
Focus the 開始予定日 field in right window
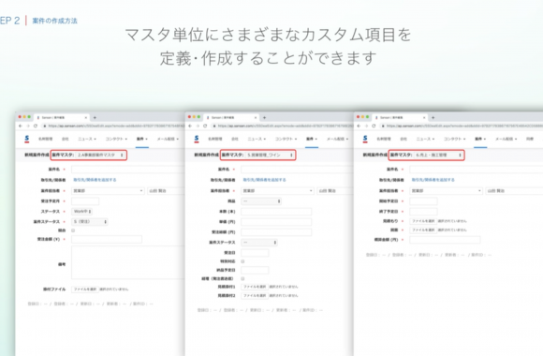point(423,201)
